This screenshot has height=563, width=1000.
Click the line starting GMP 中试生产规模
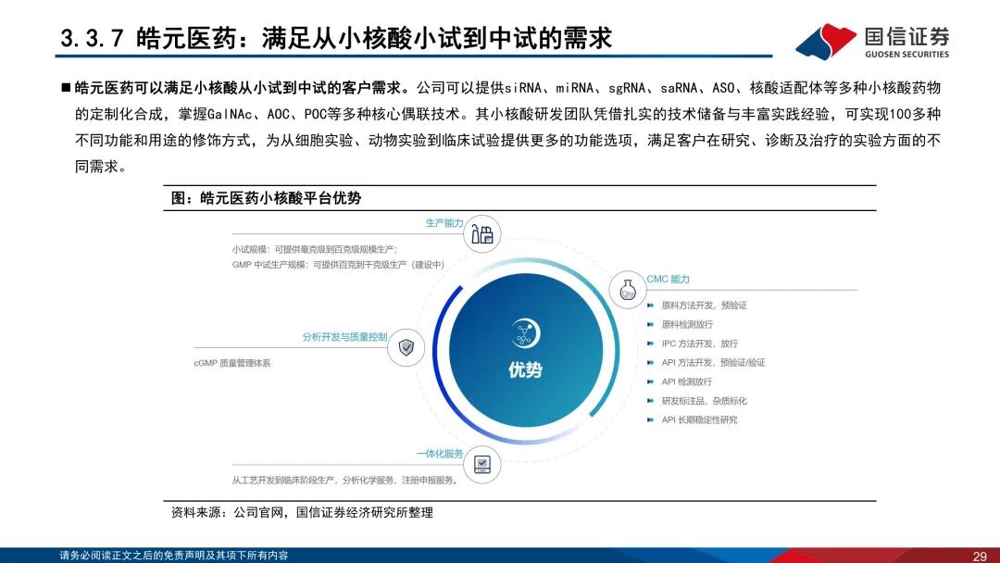pyautogui.click(x=338, y=265)
